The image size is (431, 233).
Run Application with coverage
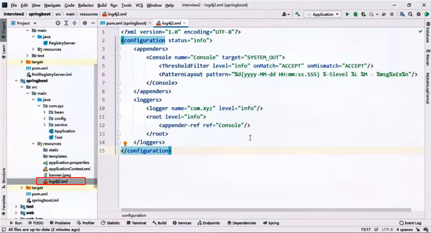[x=364, y=14]
